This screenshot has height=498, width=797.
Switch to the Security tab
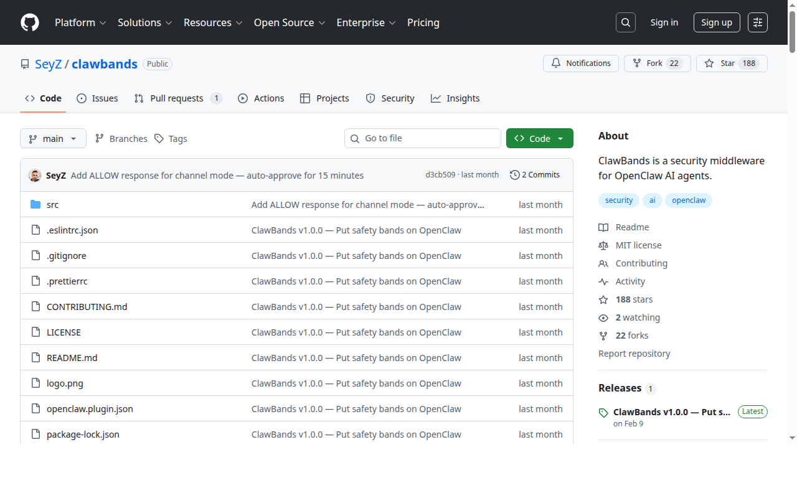390,98
